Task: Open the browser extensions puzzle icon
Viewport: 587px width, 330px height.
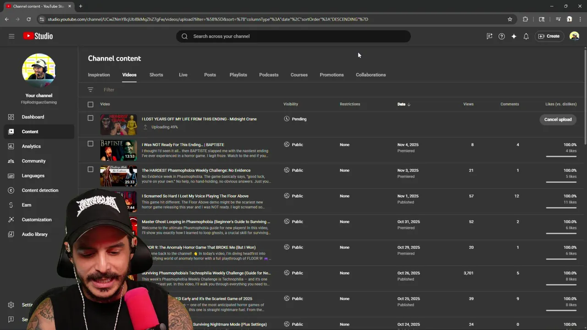Action: 526,19
